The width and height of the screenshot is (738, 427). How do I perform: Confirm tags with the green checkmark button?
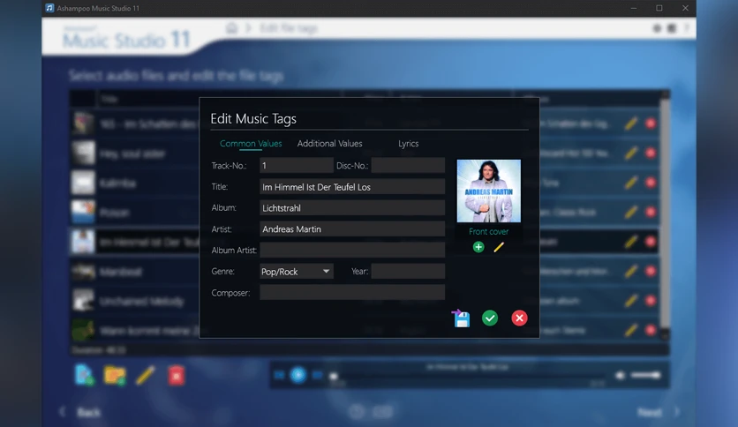click(x=490, y=318)
